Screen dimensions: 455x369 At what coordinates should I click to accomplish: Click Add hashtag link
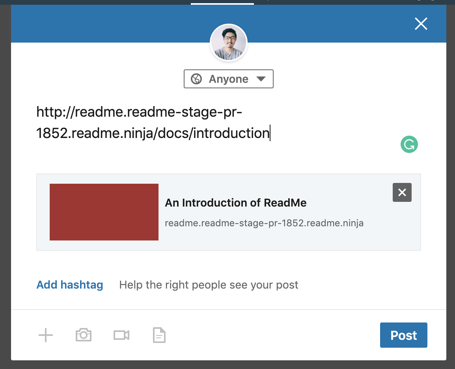70,285
